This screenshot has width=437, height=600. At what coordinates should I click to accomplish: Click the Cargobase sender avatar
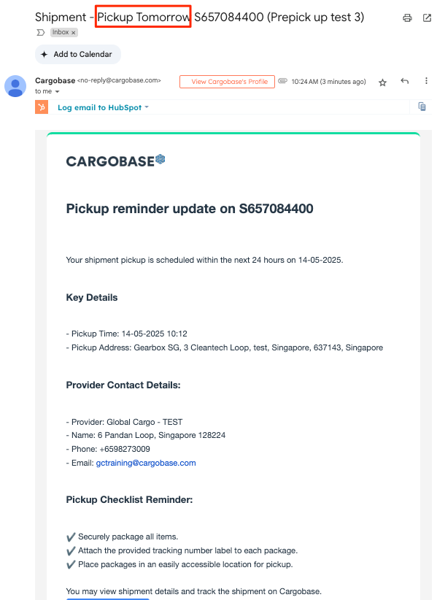coord(15,86)
